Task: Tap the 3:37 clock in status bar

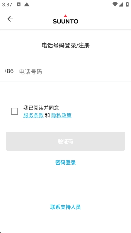Action: click(7, 5)
